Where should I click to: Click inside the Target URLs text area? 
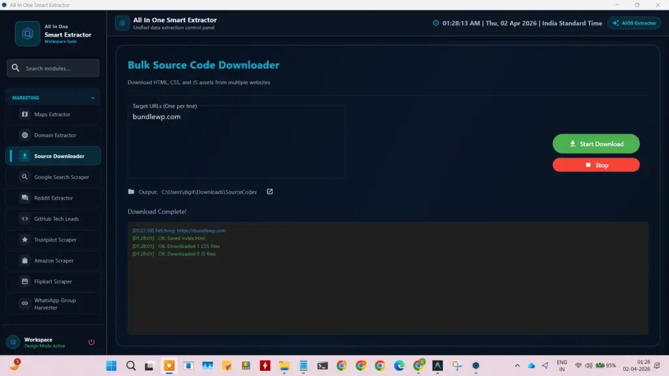pos(236,143)
